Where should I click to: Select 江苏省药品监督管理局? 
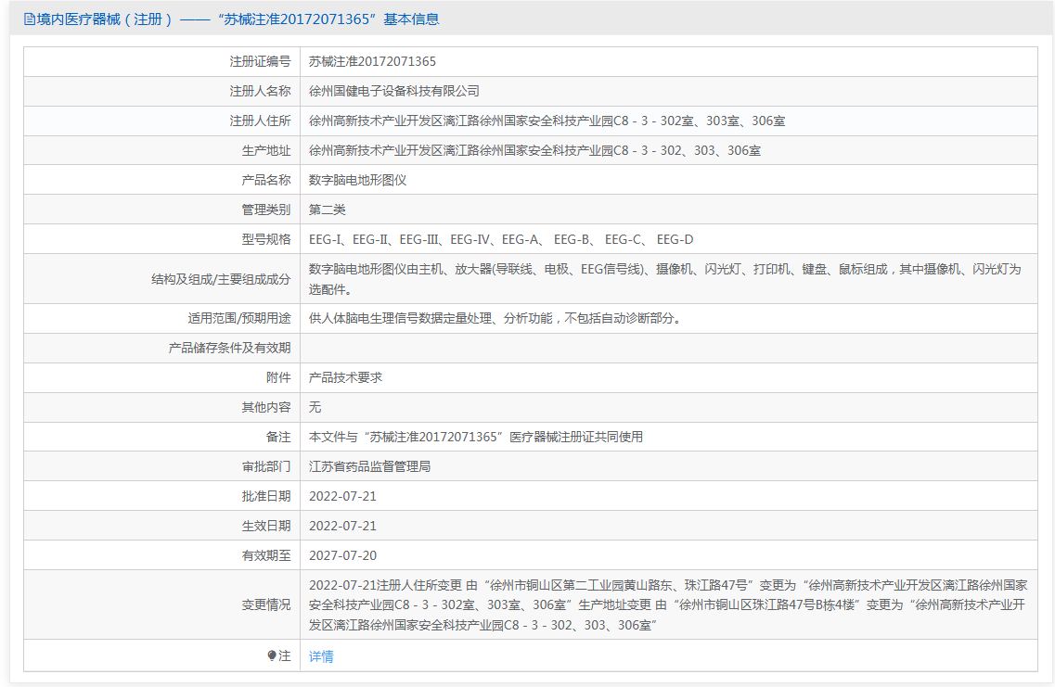pyautogui.click(x=369, y=465)
